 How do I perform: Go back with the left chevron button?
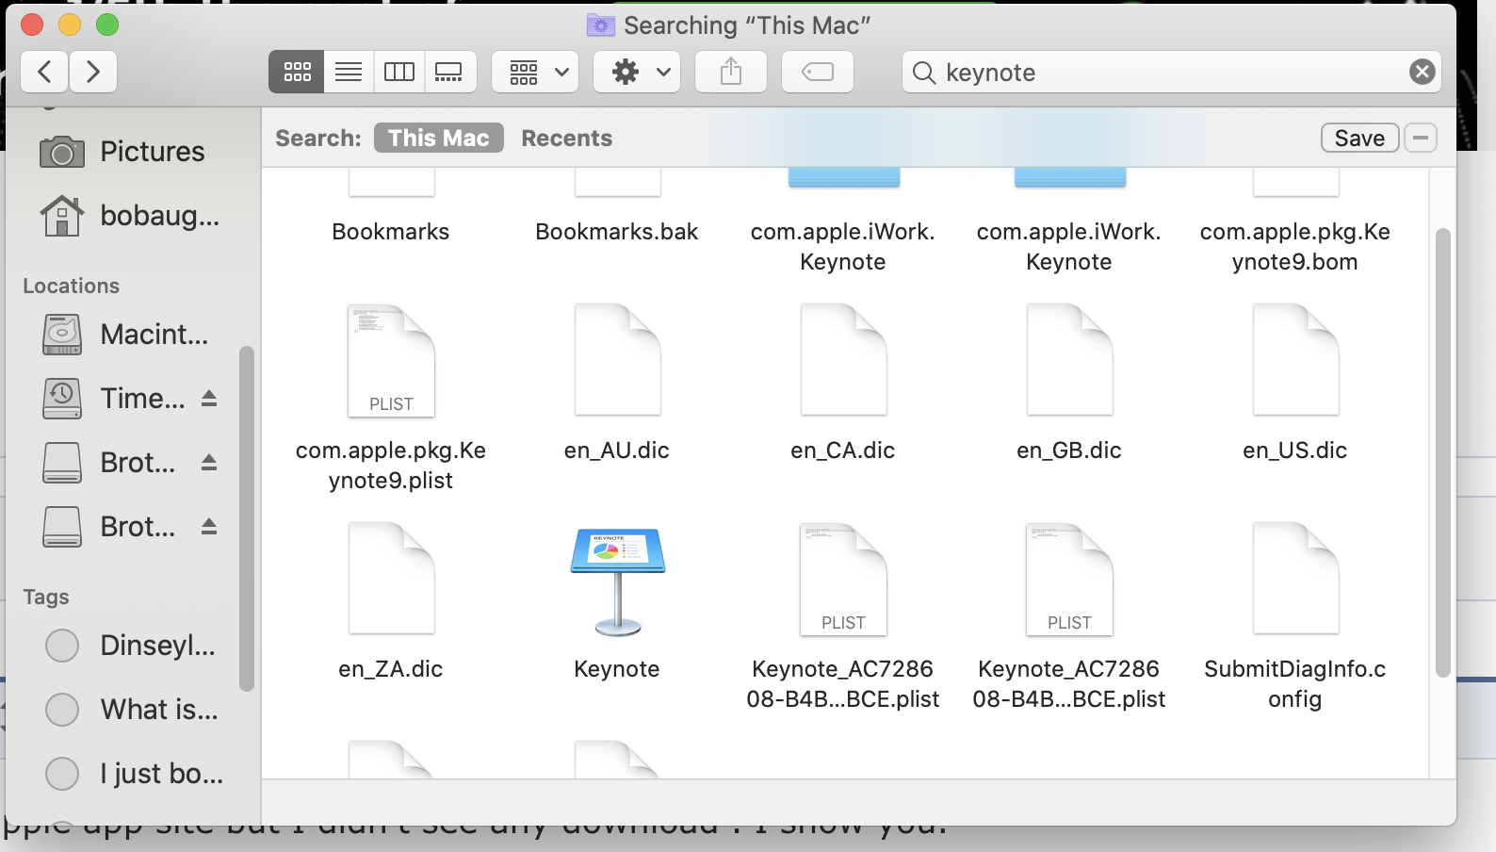(x=44, y=72)
